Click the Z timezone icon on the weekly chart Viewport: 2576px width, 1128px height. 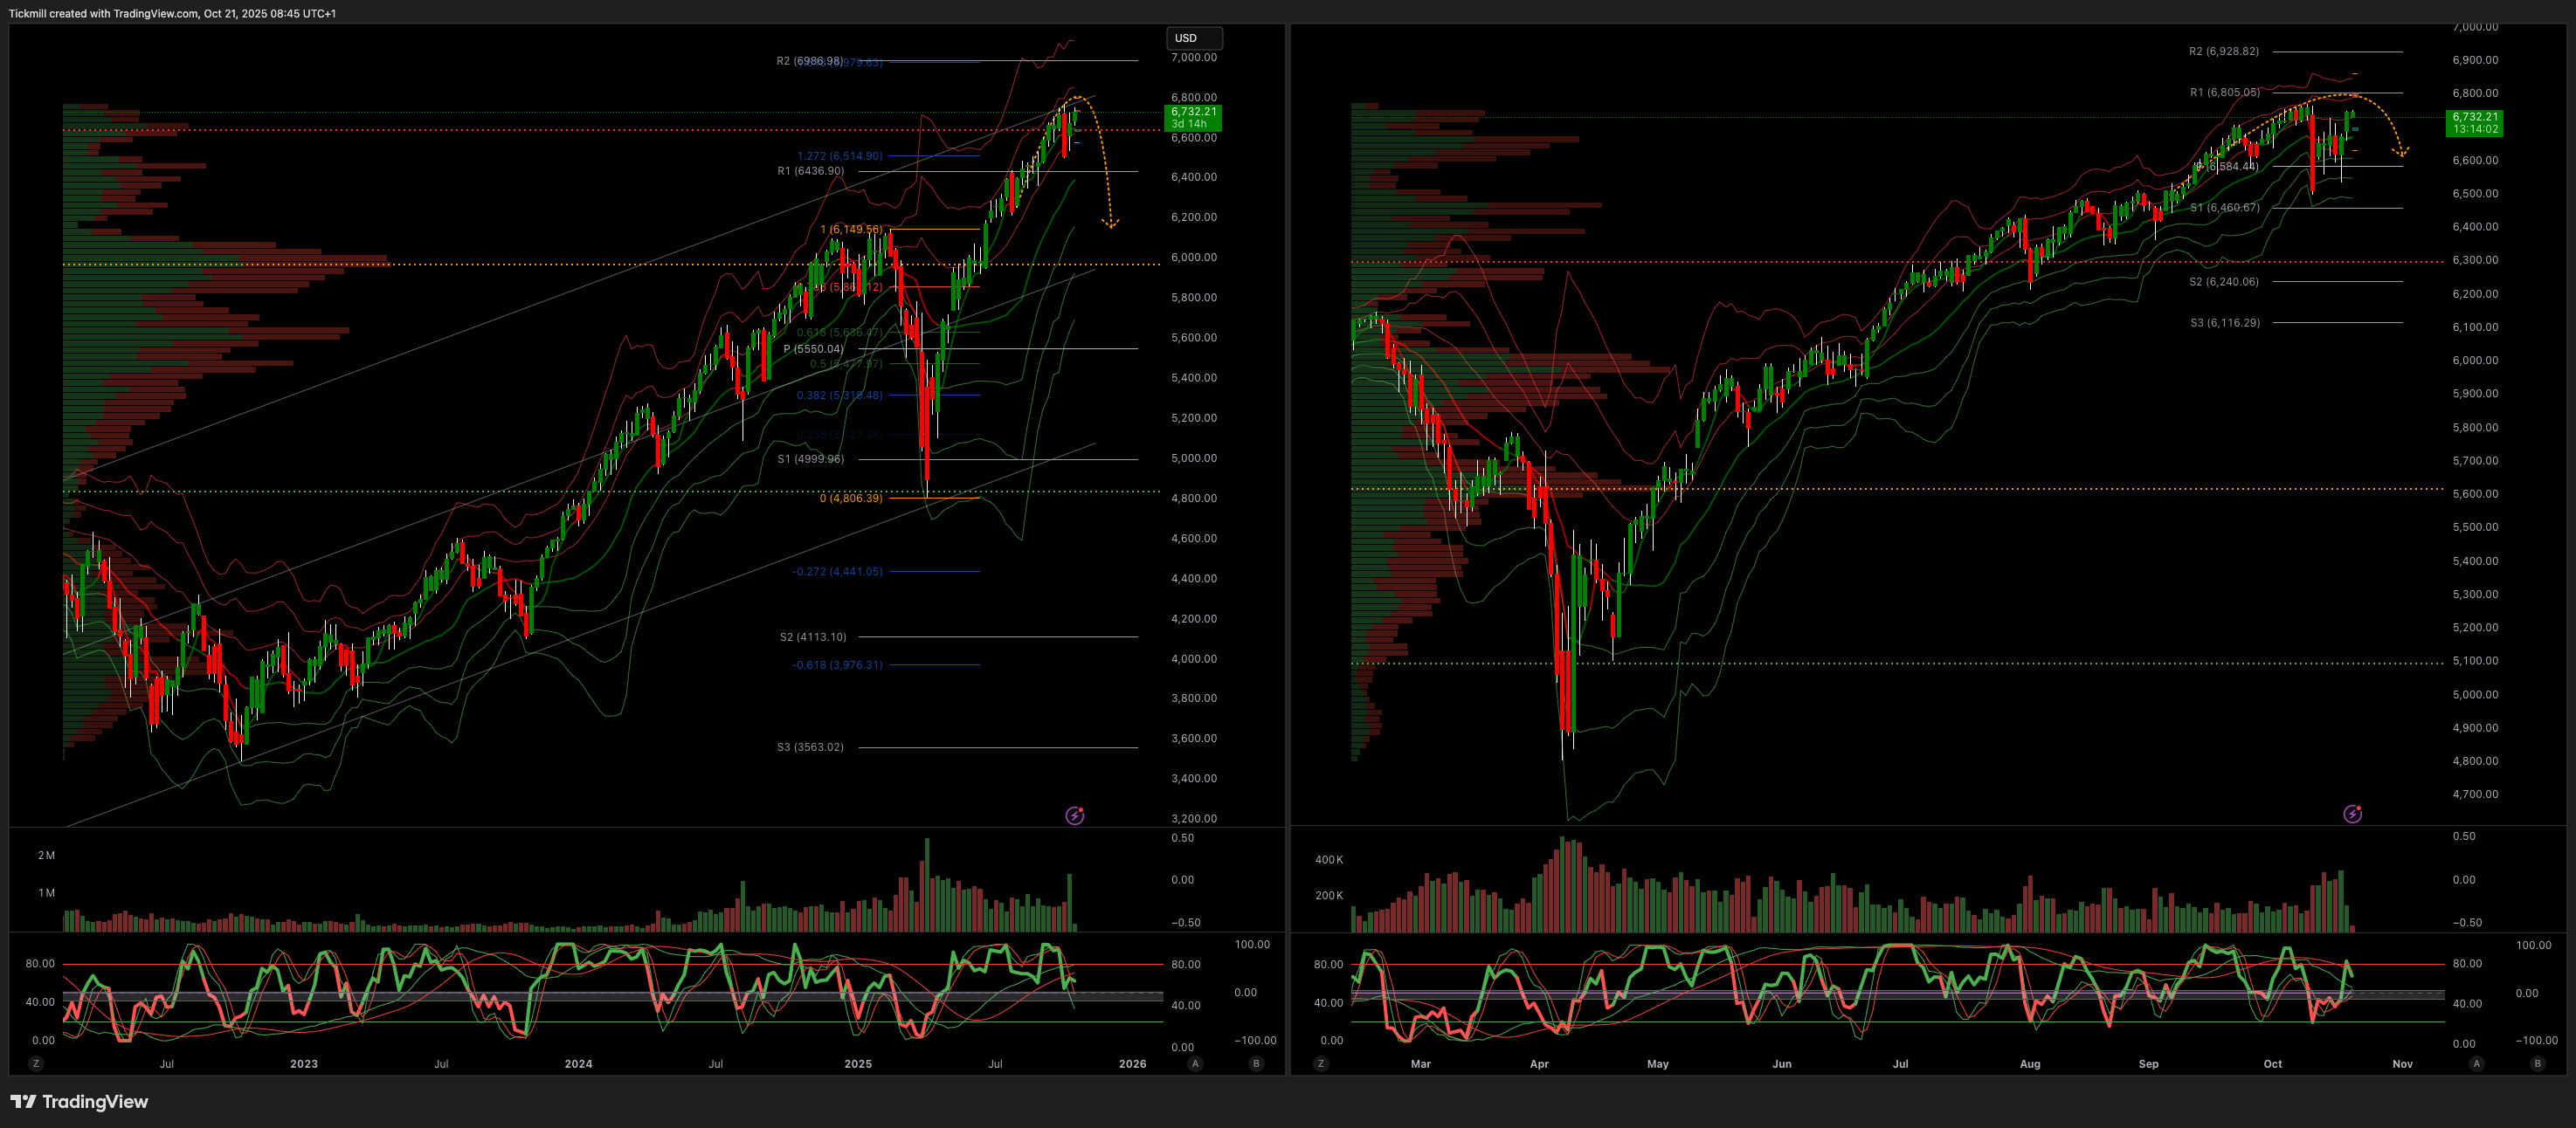click(36, 1063)
